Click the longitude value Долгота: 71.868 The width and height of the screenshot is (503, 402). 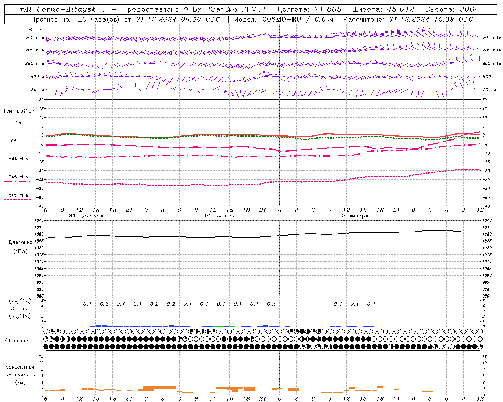[309, 9]
